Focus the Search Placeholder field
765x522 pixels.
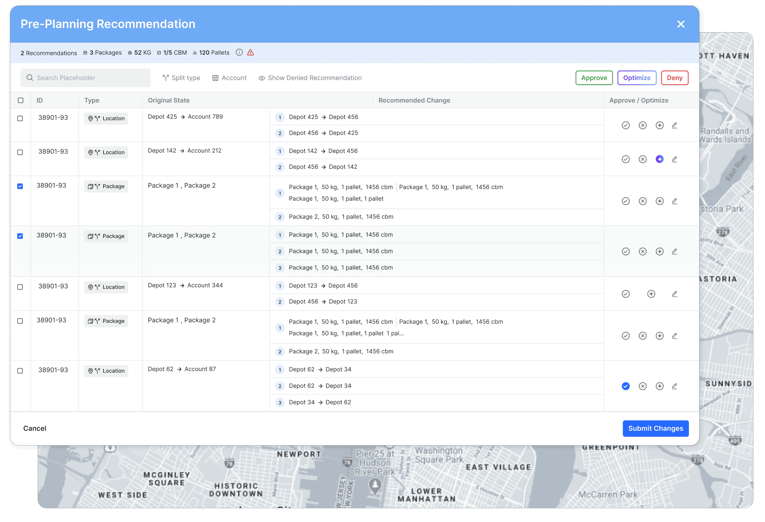[85, 78]
